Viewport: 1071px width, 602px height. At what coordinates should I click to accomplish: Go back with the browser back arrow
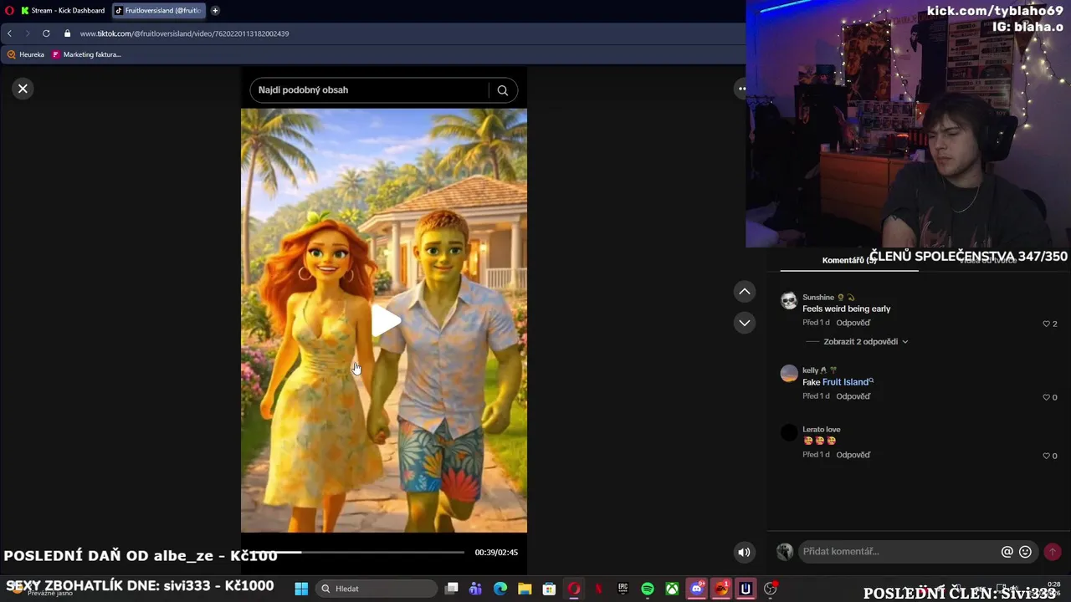point(9,33)
